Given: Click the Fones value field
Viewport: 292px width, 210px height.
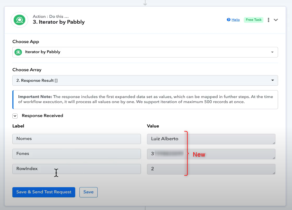Looking at the screenshot, I should click(x=211, y=154).
